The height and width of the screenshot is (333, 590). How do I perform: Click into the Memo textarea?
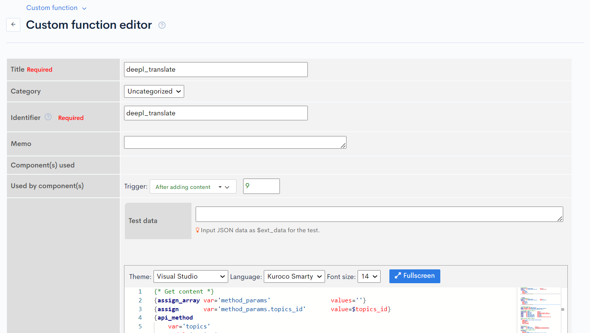(235, 142)
